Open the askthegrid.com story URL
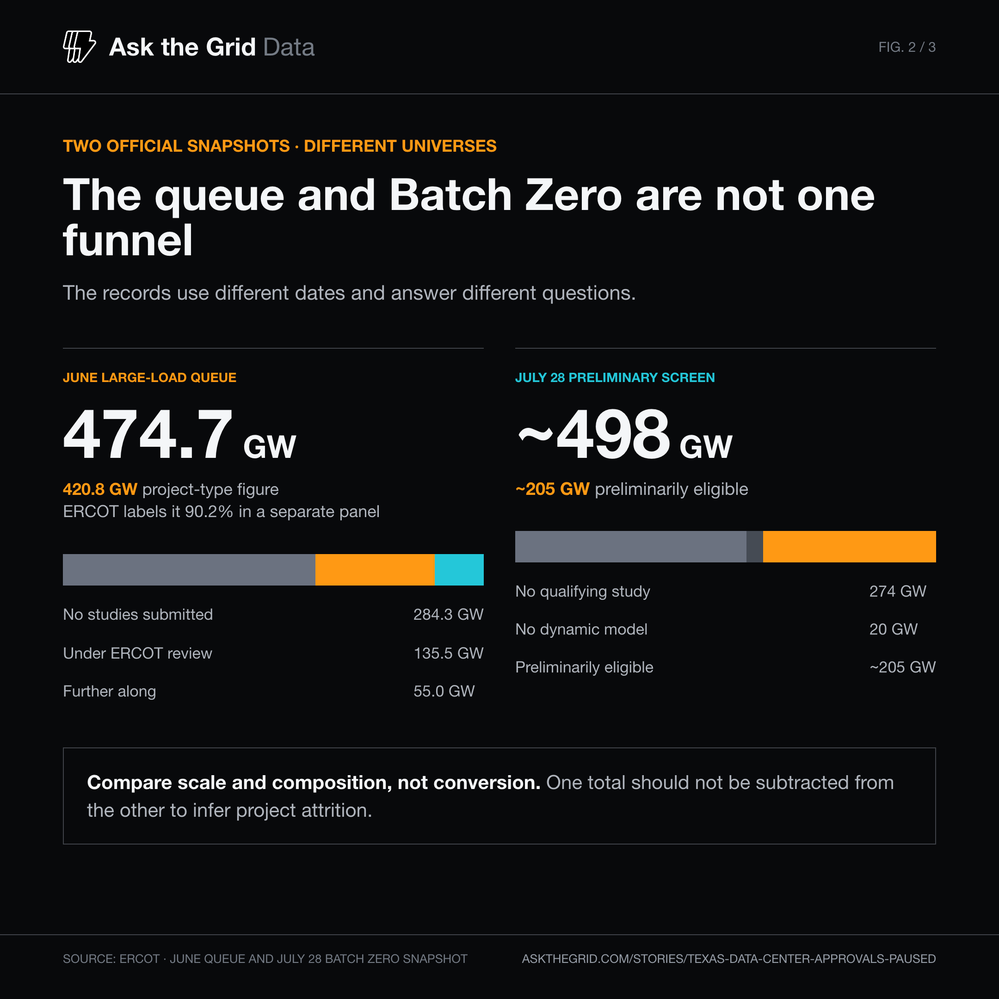The width and height of the screenshot is (999, 999). [x=728, y=959]
